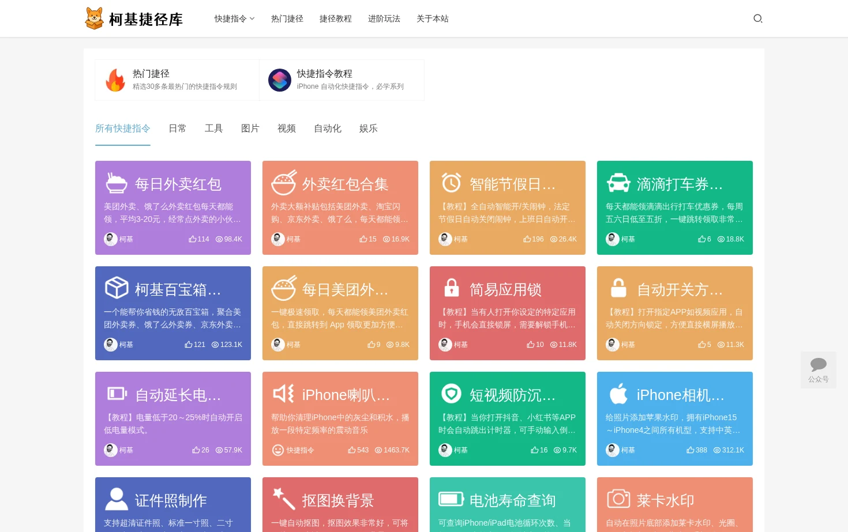Click 柯基 avatar on 智能节假日 card
848x532 pixels.
[x=445, y=239]
